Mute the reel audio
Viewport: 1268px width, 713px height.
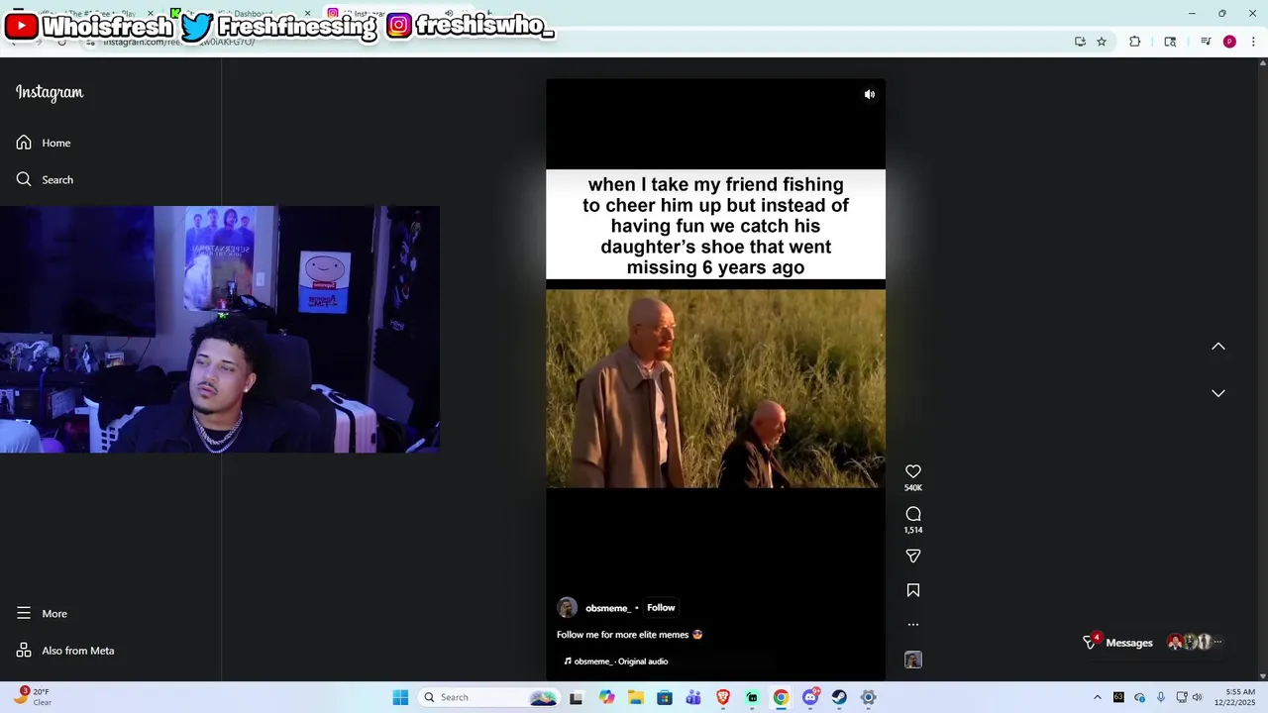pos(870,95)
